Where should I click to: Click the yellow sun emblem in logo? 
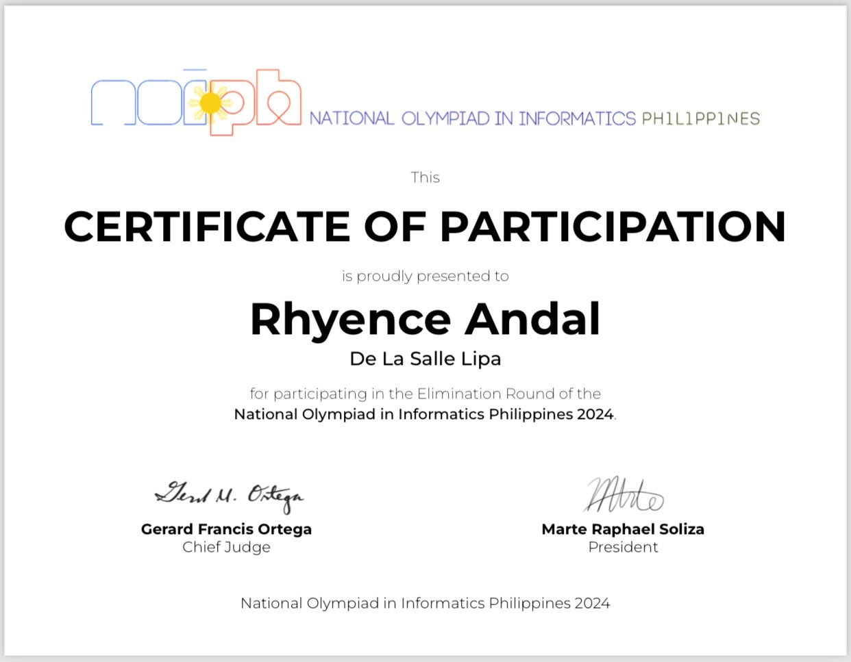point(210,103)
